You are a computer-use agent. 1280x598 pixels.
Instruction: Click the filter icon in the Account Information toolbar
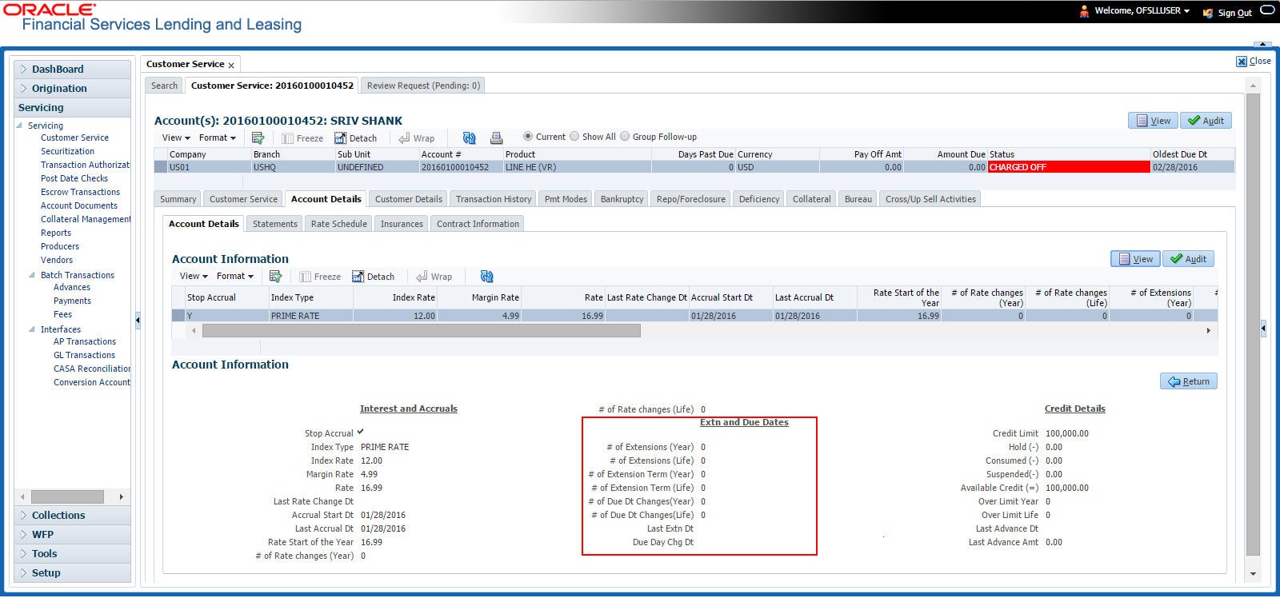pyautogui.click(x=276, y=276)
